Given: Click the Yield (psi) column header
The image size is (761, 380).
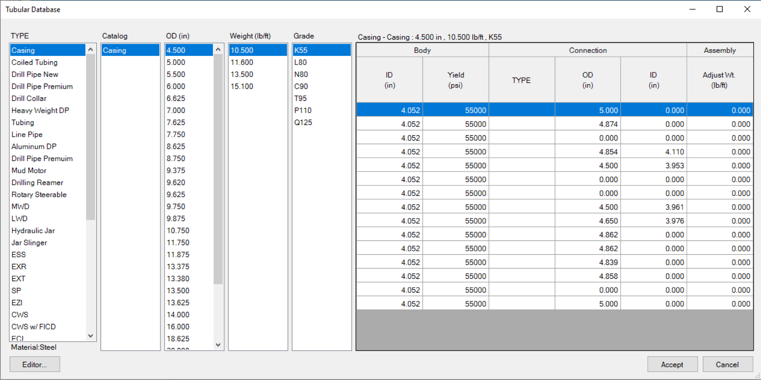Looking at the screenshot, I should pos(455,80).
